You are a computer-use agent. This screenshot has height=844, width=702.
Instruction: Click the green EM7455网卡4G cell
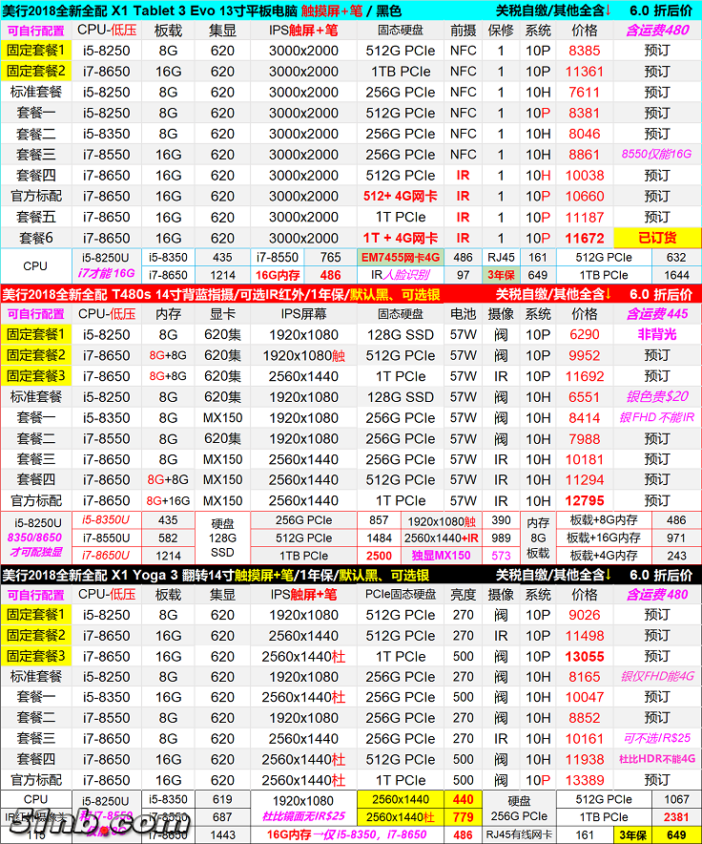point(401,258)
